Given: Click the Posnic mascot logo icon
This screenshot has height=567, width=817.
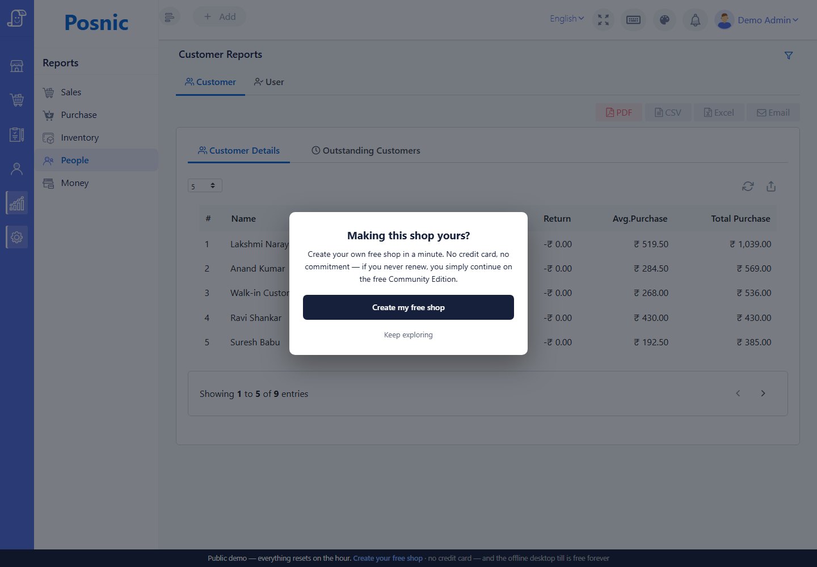Looking at the screenshot, I should 17,18.
